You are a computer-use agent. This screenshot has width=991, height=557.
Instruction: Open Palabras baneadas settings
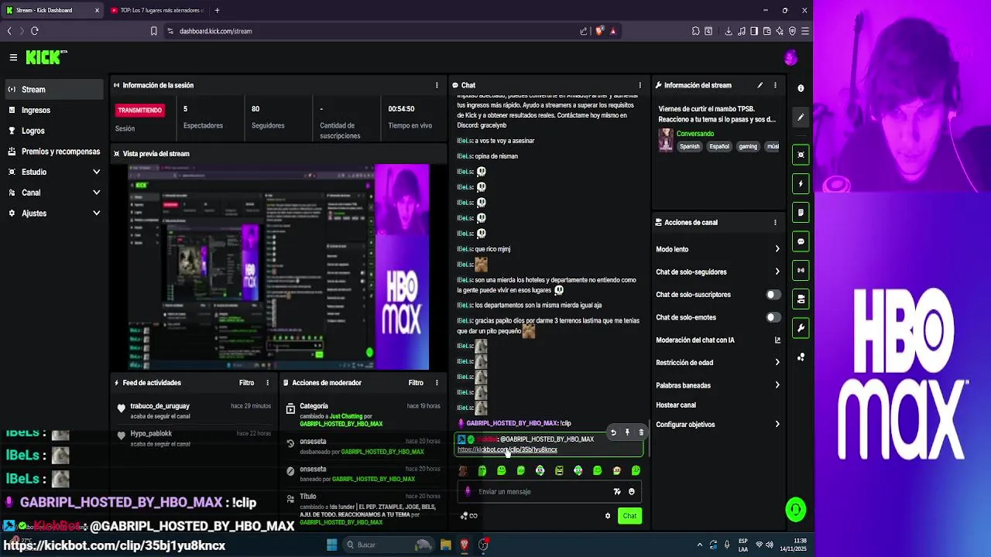pyautogui.click(x=718, y=385)
